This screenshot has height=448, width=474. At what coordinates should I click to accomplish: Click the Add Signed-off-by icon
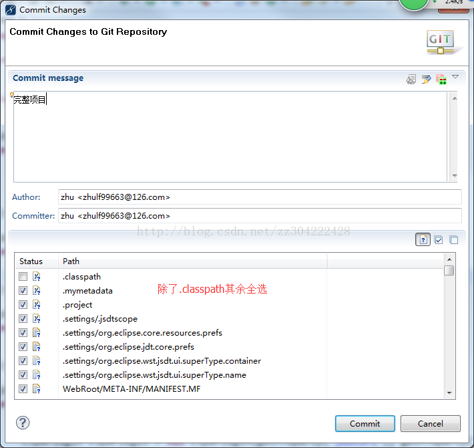pyautogui.click(x=426, y=80)
